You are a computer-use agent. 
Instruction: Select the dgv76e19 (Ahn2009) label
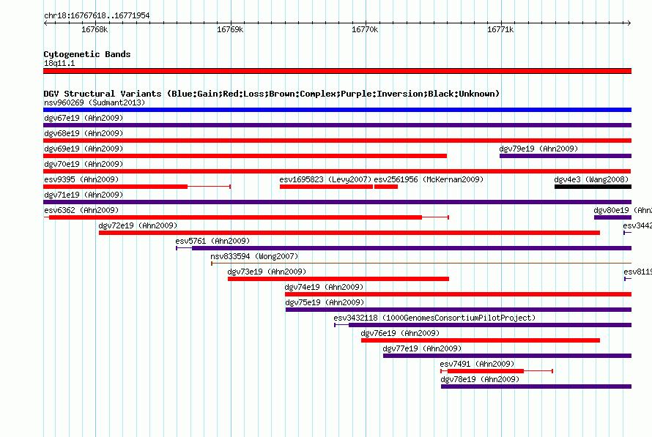(400, 333)
